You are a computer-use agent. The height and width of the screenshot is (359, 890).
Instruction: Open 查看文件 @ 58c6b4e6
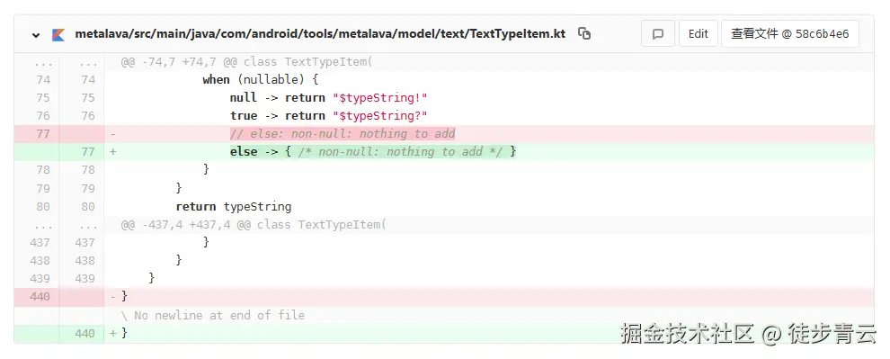point(789,33)
